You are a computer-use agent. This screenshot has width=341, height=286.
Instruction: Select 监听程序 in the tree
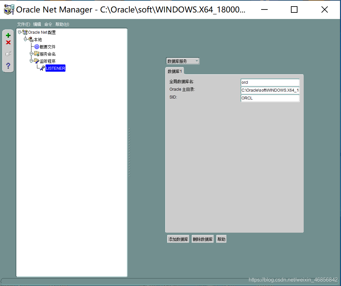pyautogui.click(x=48, y=61)
